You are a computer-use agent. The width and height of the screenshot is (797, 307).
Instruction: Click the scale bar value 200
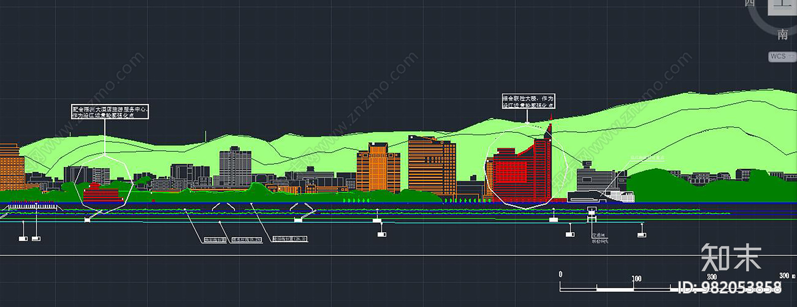[x=712, y=277]
